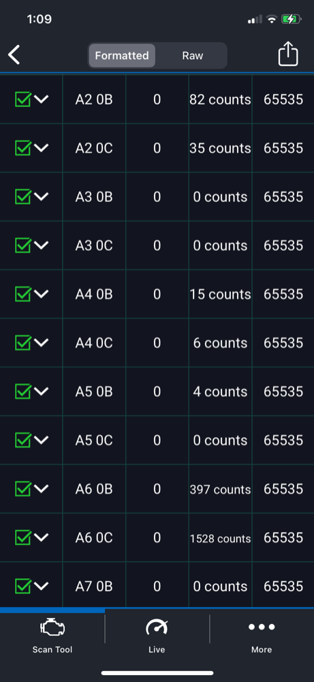Screen dimensions: 314x682
Task: Expand the A7 0B row chevron
Action: pyautogui.click(x=42, y=587)
